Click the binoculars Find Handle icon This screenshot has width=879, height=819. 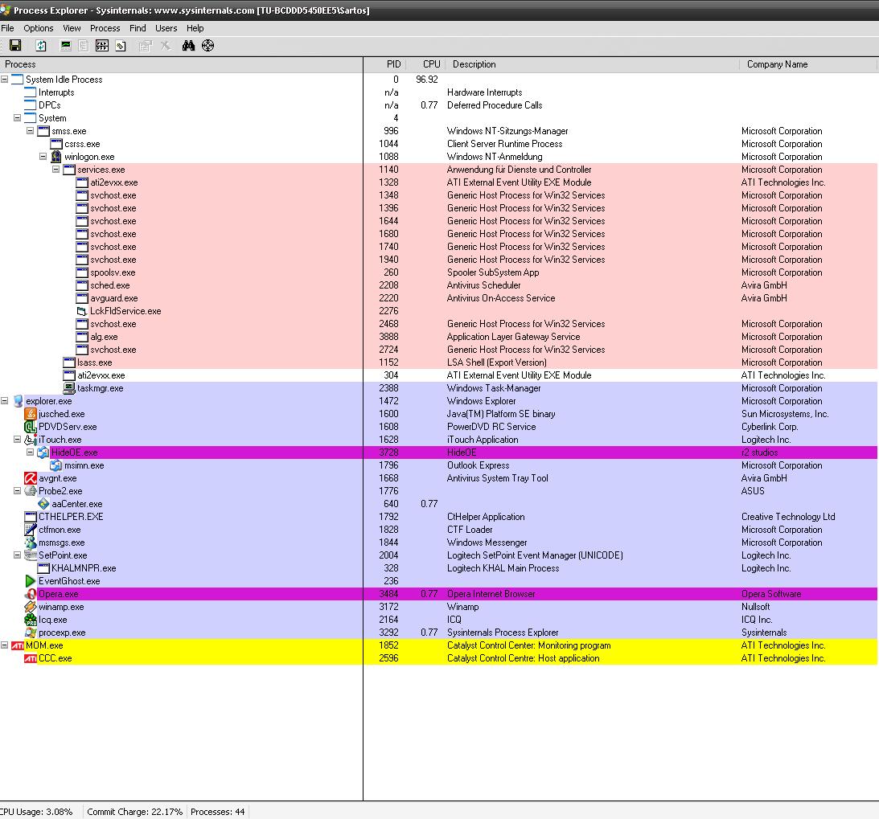[188, 45]
